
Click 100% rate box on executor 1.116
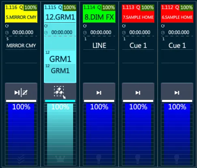[30, 8]
